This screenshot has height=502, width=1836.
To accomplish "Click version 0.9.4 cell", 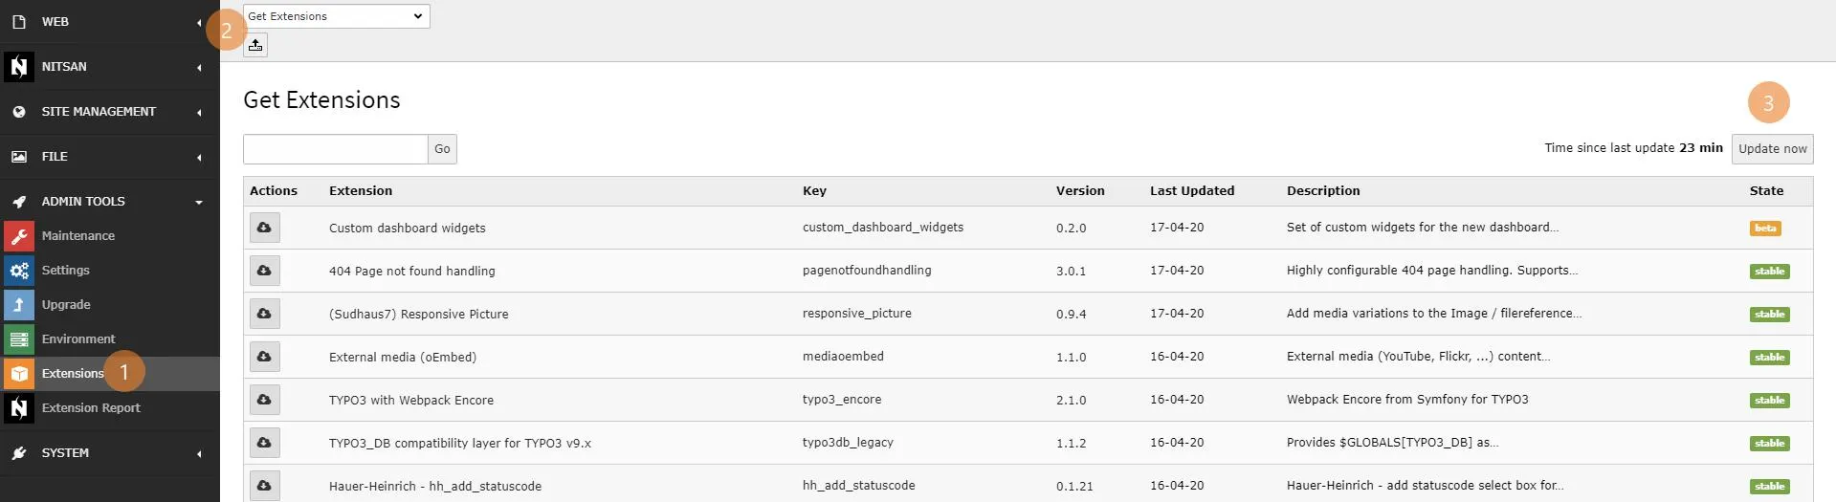I will pos(1071,315).
